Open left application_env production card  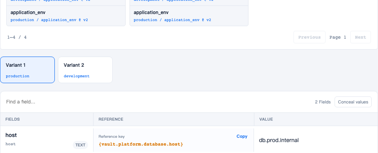pyautogui.click(x=66, y=16)
